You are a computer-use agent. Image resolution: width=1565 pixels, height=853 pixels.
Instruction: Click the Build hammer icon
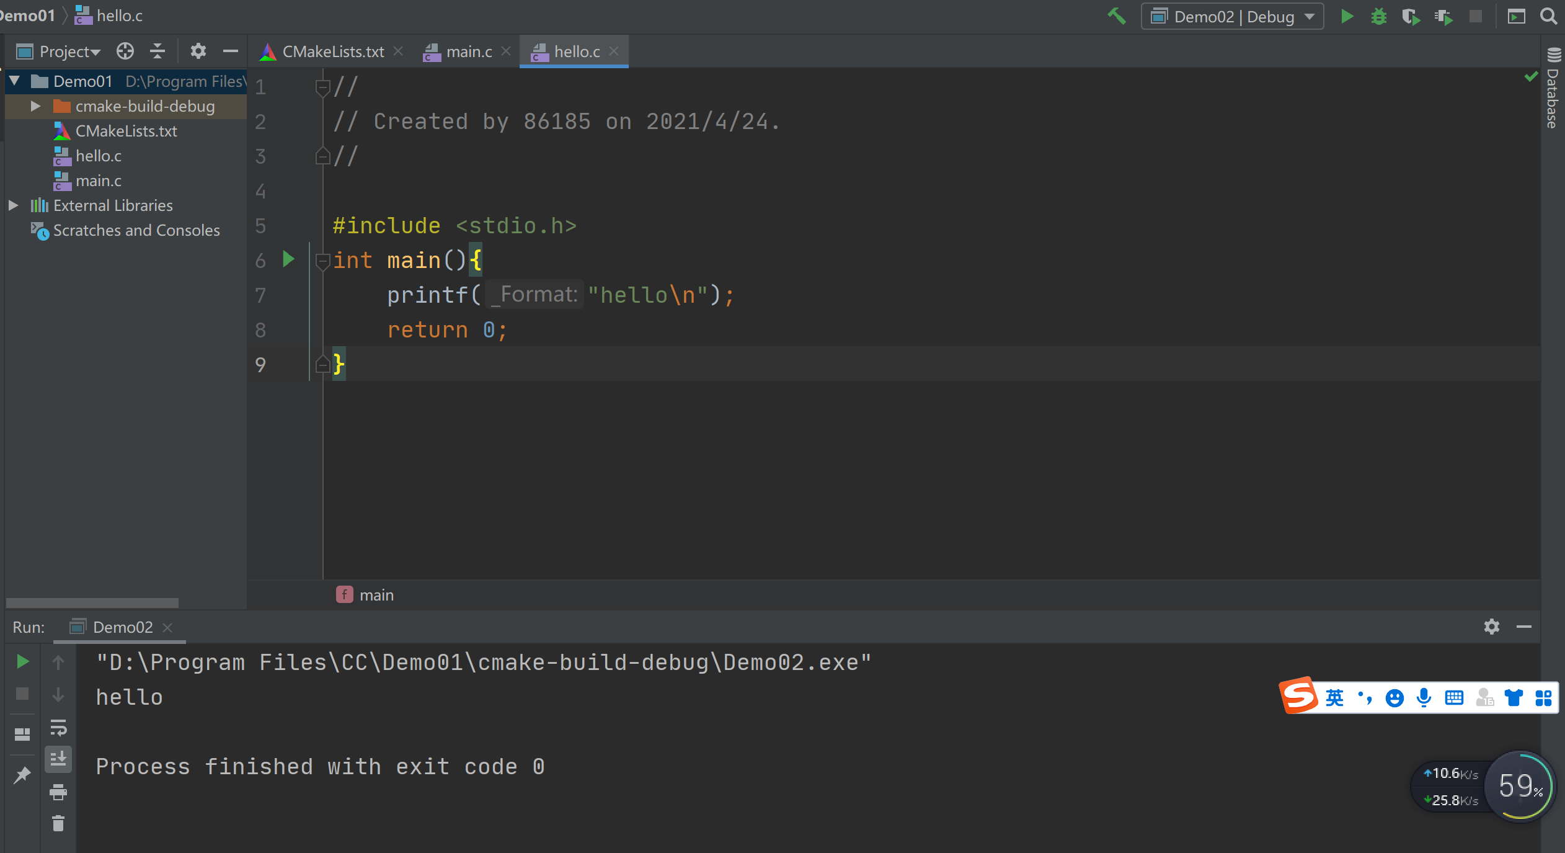pos(1117,16)
